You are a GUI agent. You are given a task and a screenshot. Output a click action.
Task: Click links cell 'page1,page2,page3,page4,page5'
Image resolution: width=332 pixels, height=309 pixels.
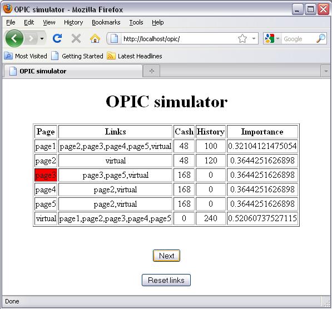point(116,218)
